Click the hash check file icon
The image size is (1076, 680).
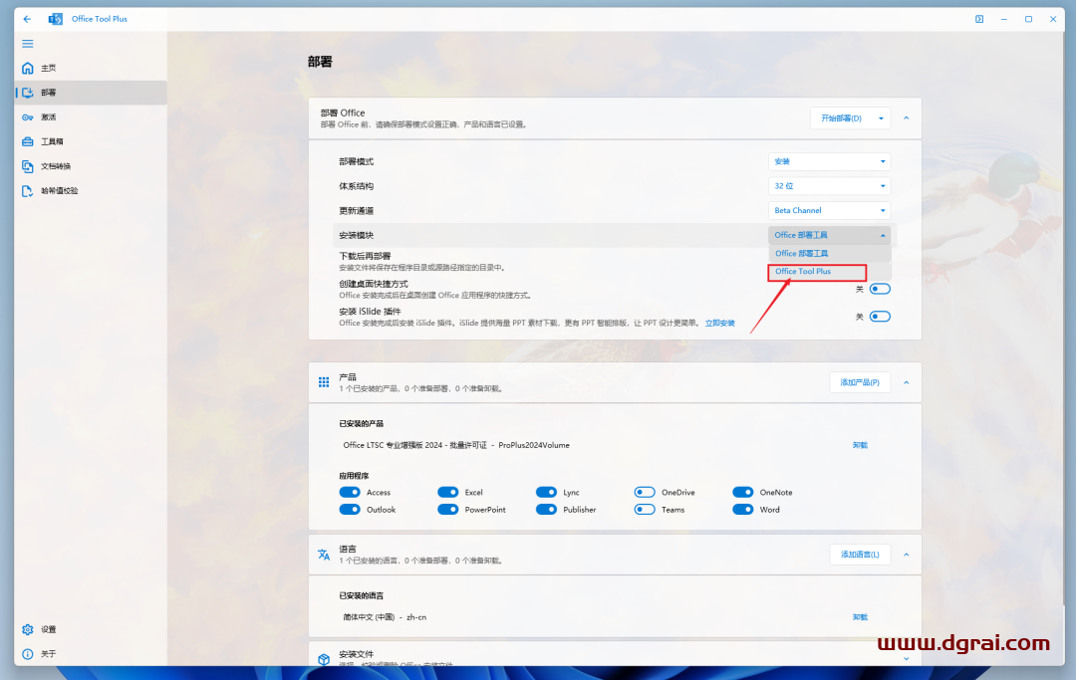[28, 191]
